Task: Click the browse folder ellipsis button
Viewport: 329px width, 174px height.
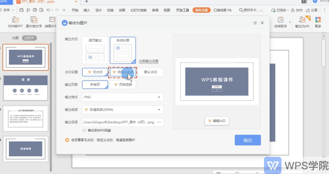Action: 159,122
